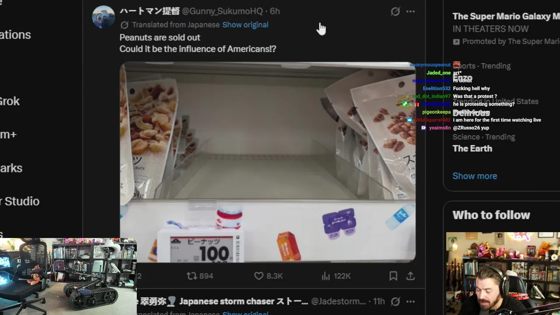560x315 pixels.
Task: Click the translation icon beside Translated from Japanese
Action: (124, 25)
